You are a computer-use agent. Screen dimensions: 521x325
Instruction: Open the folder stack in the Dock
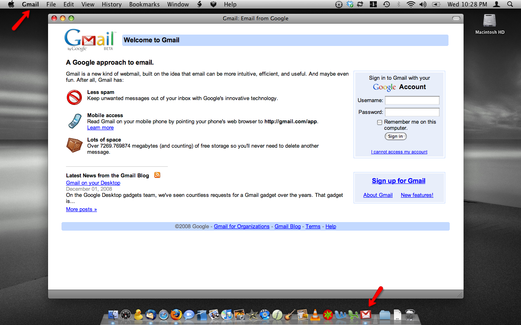pos(385,314)
